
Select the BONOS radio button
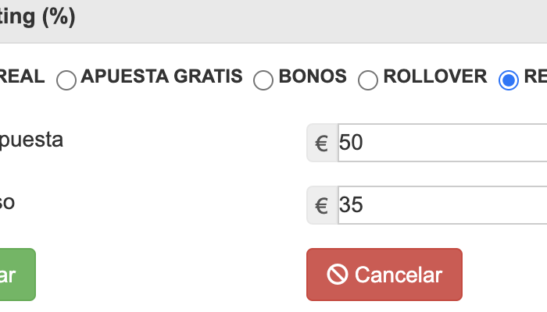[263, 80]
